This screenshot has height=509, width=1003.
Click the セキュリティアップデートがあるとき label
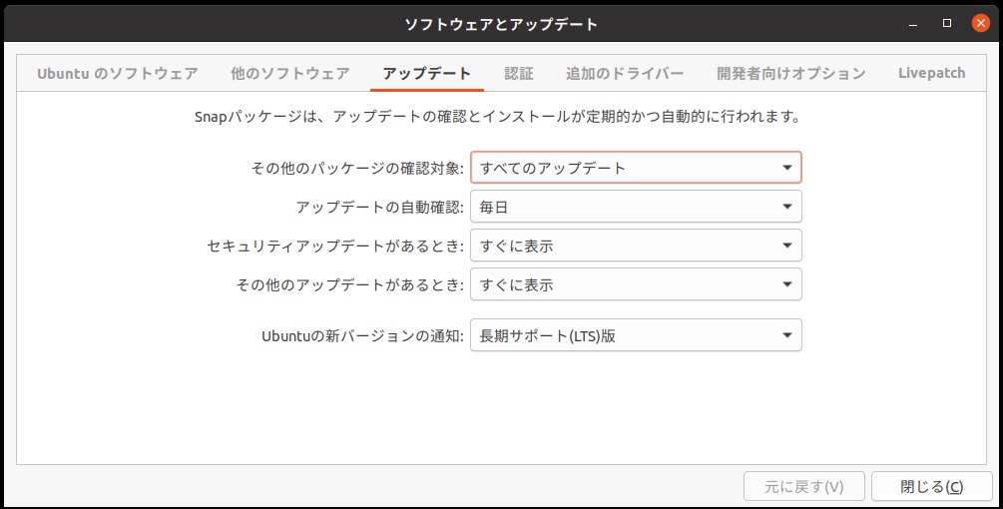[335, 247]
